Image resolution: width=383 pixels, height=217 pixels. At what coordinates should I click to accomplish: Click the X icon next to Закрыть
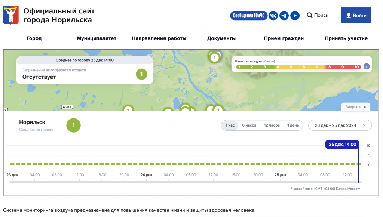tap(365, 107)
